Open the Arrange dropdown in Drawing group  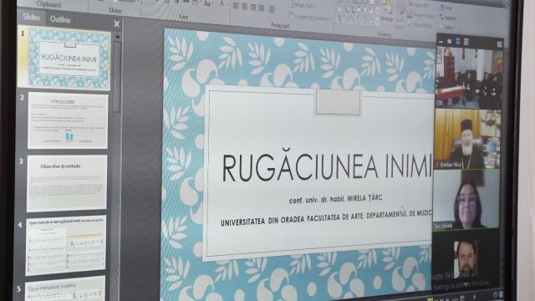click(387, 13)
